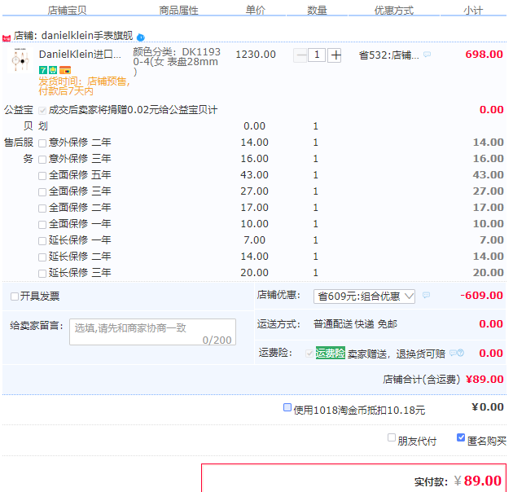Click the Tmall shop icon before 店铺
Screen dimensions: 513x492
pyautogui.click(x=7, y=38)
